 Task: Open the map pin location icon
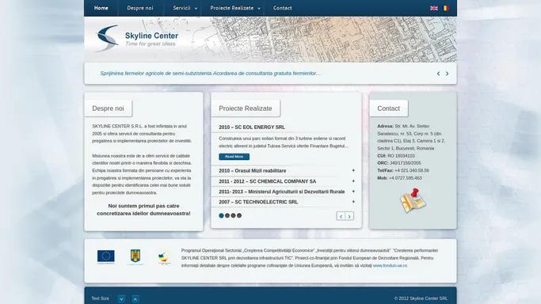tap(413, 200)
